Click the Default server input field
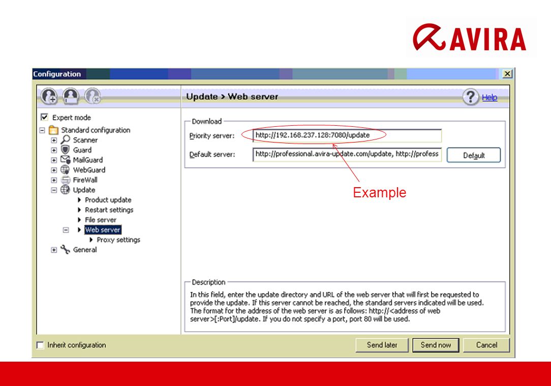Image resolution: width=551 pixels, height=386 pixels. [347, 154]
